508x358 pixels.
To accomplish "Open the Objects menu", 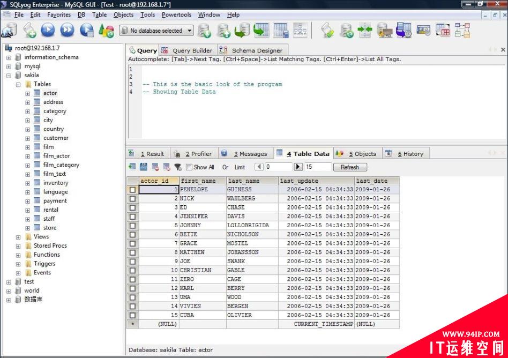I will (x=123, y=14).
